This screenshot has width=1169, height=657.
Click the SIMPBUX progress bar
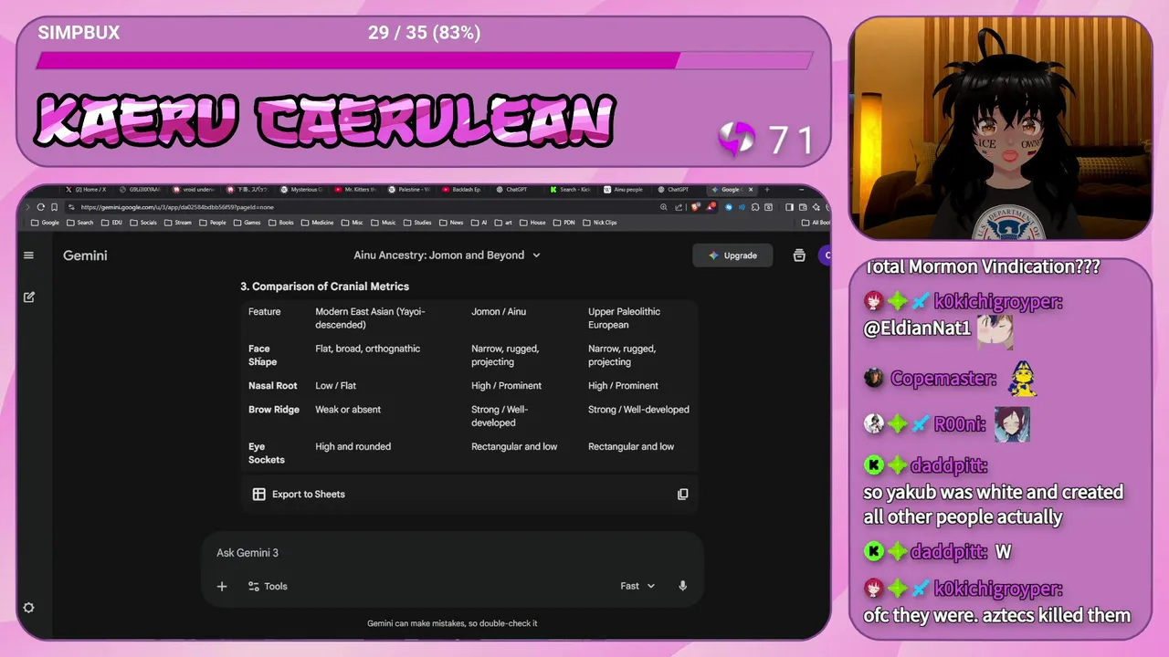click(x=424, y=60)
